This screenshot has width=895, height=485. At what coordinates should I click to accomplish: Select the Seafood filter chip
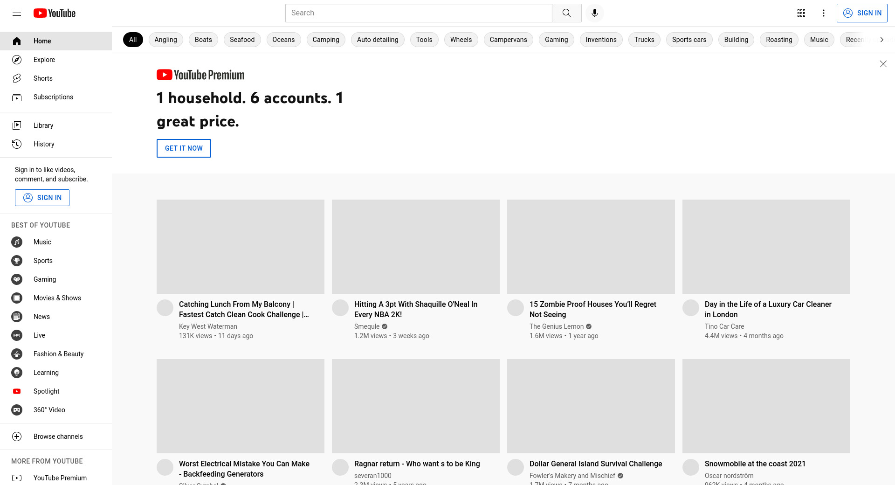242,40
